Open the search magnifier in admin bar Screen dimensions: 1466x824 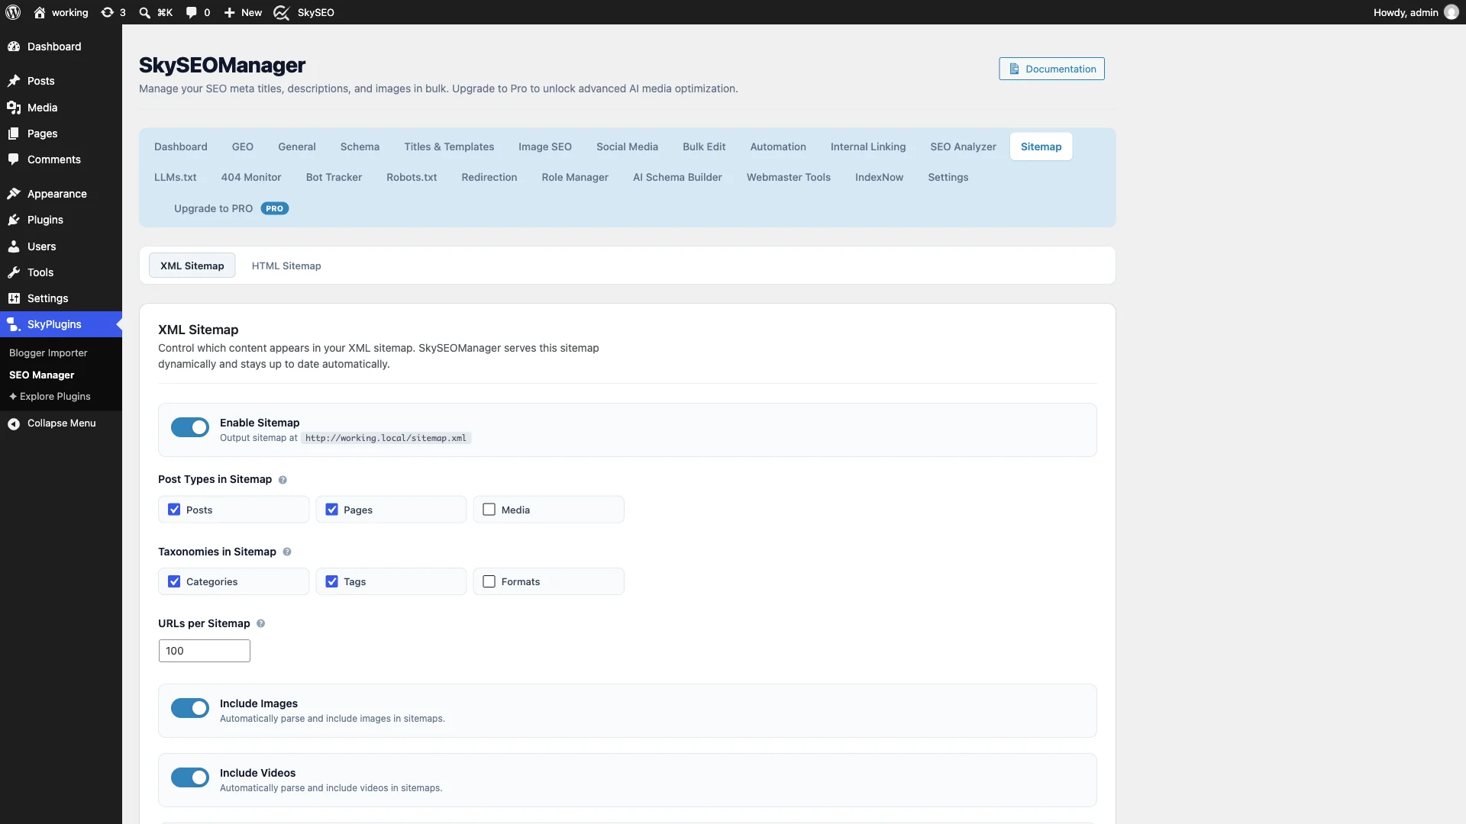[144, 12]
